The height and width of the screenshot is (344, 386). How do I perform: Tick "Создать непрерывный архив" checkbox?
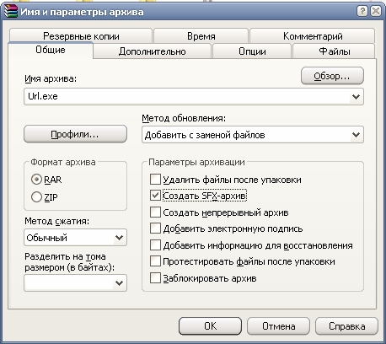coord(155,212)
